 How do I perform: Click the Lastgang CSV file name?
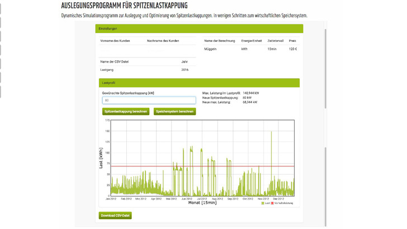(x=106, y=70)
